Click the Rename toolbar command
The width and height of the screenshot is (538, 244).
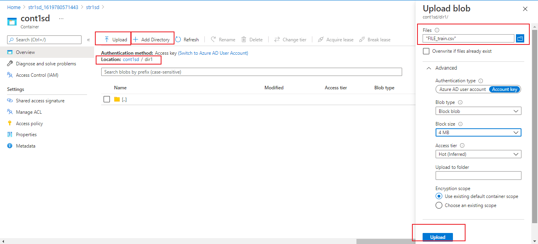click(223, 39)
